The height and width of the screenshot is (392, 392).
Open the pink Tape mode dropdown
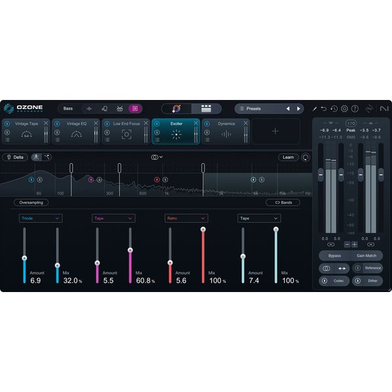(x=114, y=218)
